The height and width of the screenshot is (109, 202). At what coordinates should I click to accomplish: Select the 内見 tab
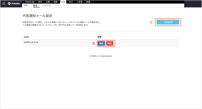point(63,2)
